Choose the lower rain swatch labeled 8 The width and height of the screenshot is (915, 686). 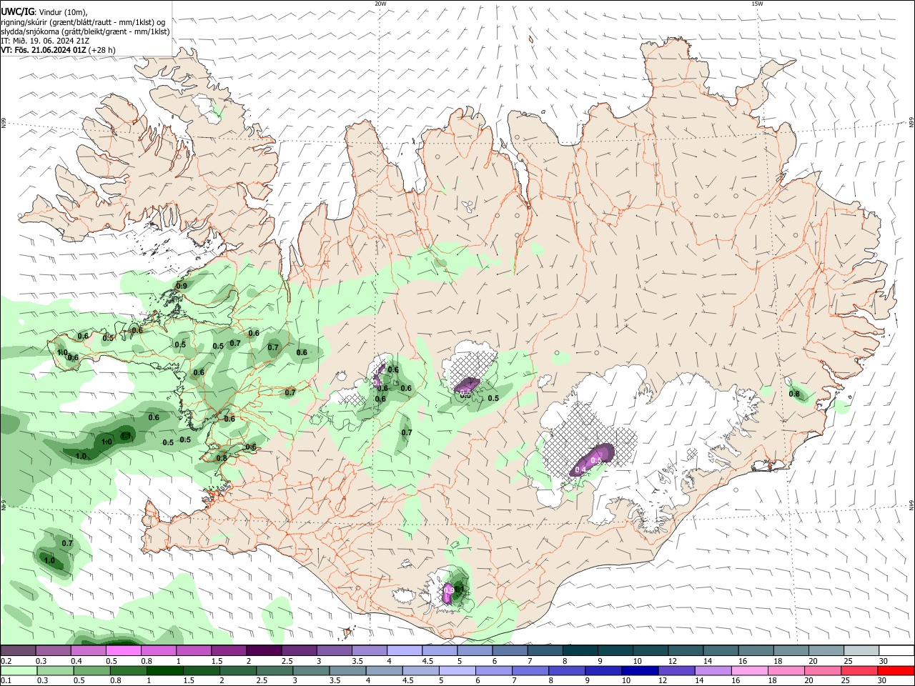(567, 671)
